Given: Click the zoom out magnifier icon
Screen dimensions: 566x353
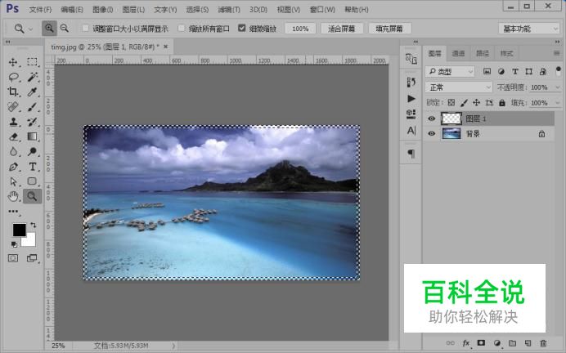Looking at the screenshot, I should (x=65, y=28).
